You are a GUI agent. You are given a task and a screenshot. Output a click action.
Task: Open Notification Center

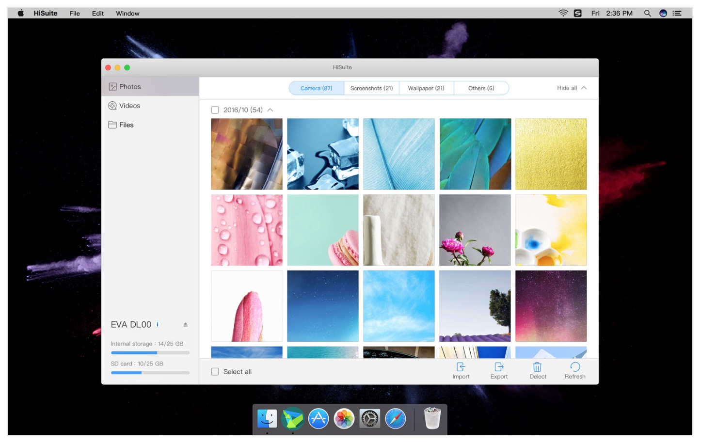[677, 13]
